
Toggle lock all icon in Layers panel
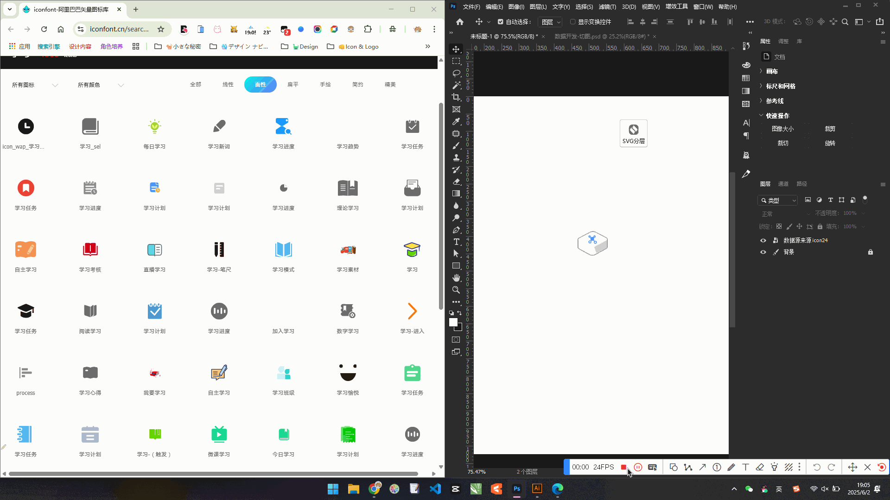coord(820,226)
